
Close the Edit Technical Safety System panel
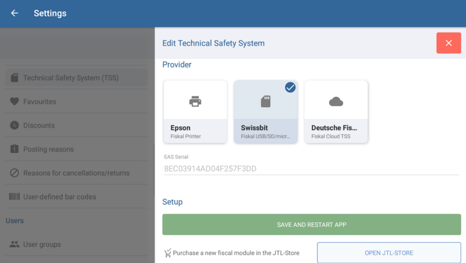click(448, 43)
